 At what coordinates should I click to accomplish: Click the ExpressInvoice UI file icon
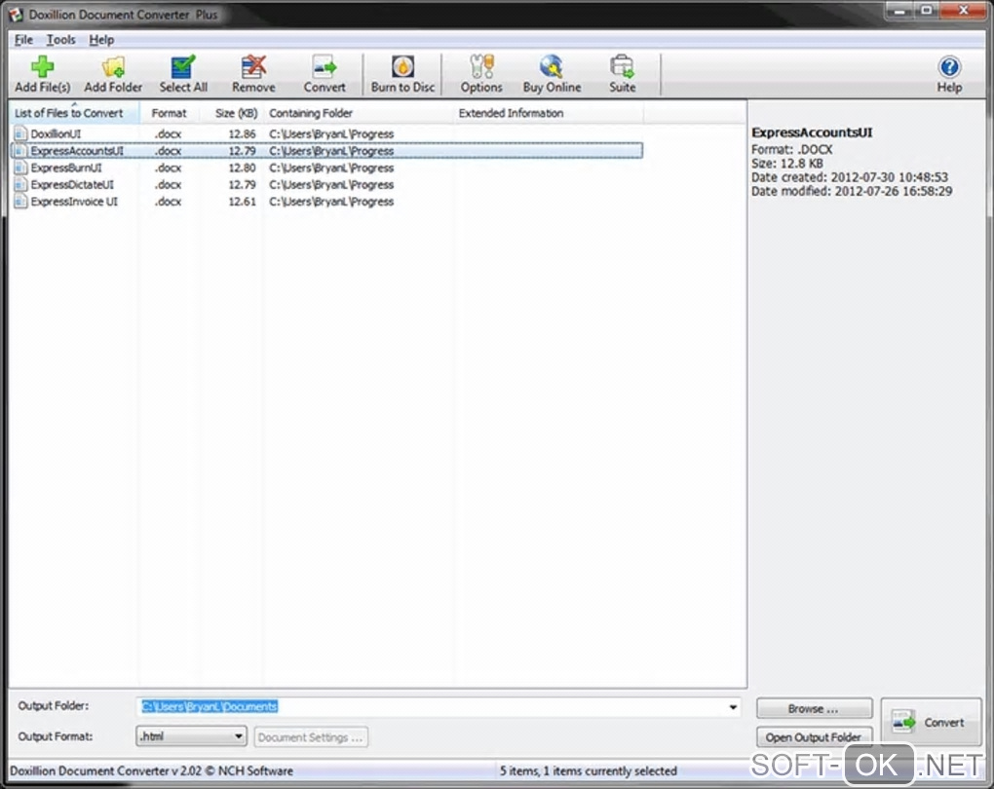click(x=20, y=202)
